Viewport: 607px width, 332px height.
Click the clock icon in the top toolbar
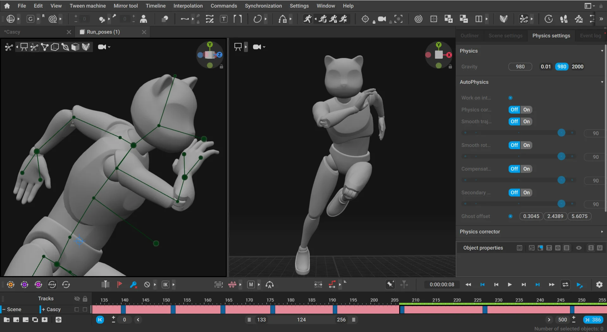548,19
